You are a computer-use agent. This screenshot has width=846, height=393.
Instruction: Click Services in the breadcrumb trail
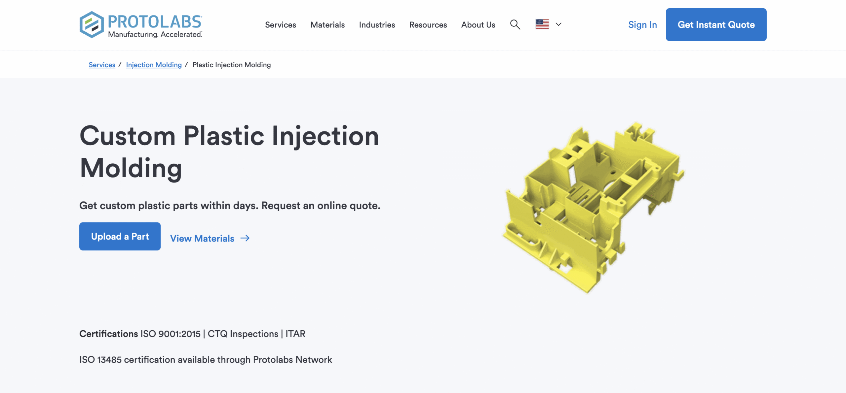coord(101,65)
